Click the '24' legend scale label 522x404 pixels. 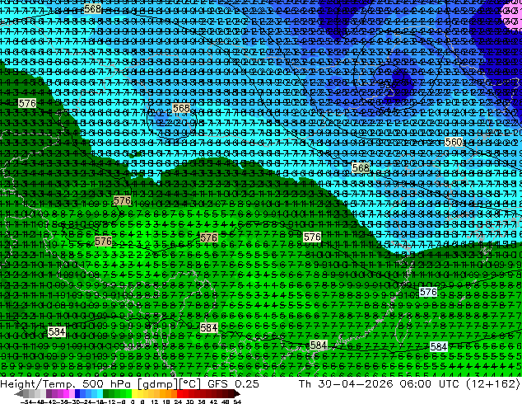(x=178, y=402)
